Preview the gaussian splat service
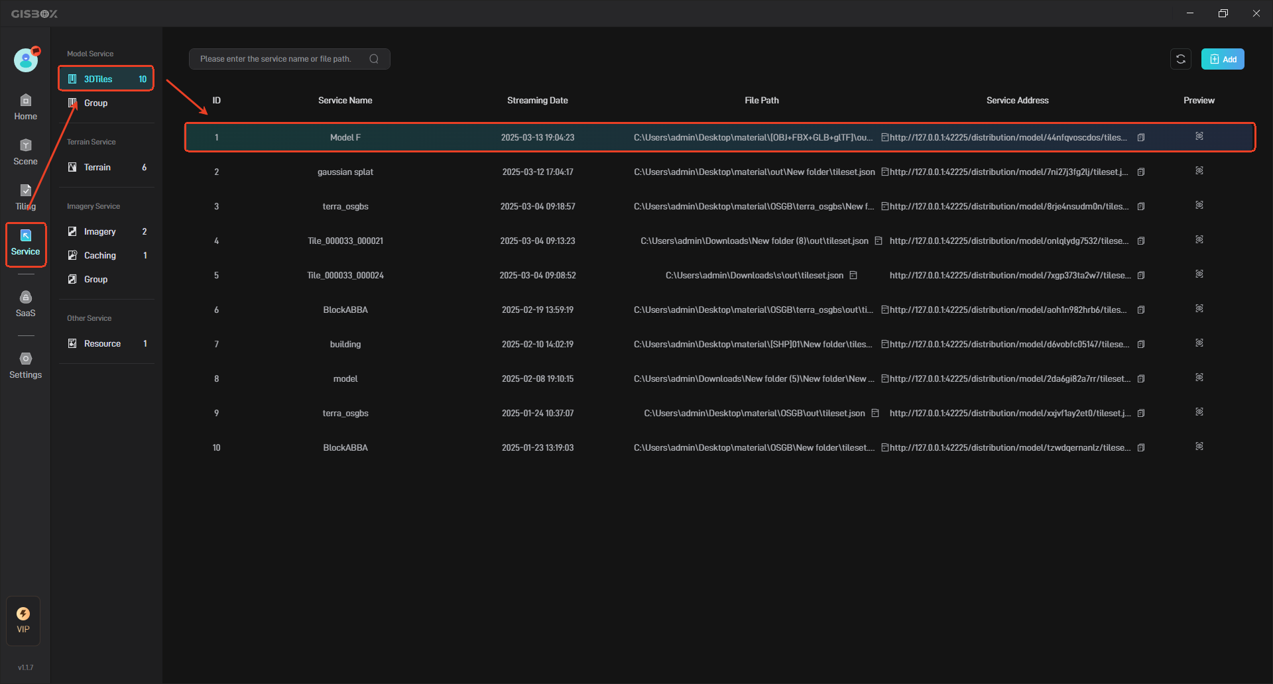 [x=1199, y=170]
